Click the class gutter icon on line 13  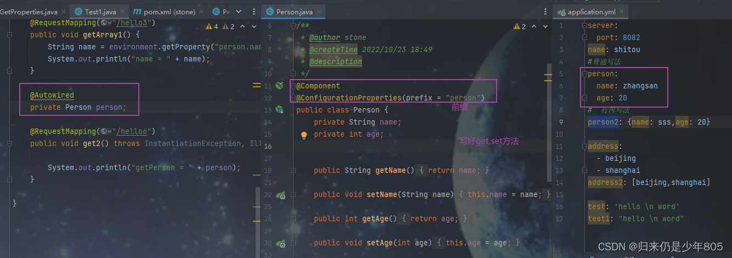tap(280, 110)
